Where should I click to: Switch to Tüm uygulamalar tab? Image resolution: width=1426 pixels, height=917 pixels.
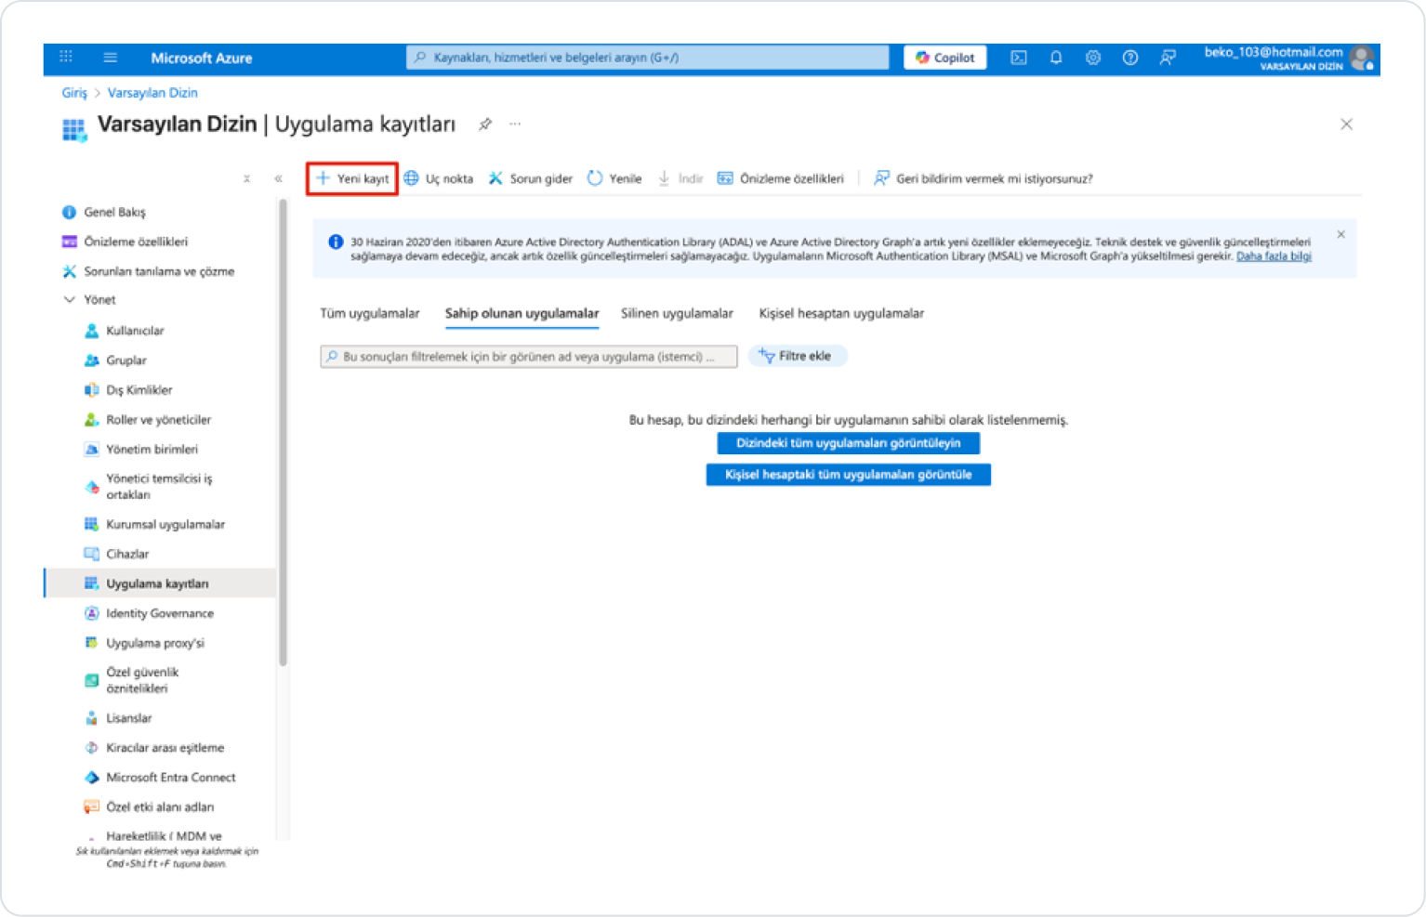(370, 314)
